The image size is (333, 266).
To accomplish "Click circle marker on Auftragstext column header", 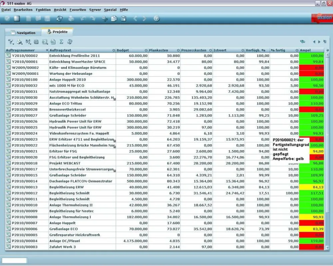I will [x=114, y=50].
